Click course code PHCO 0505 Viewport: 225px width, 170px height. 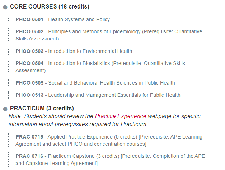coord(29,83)
